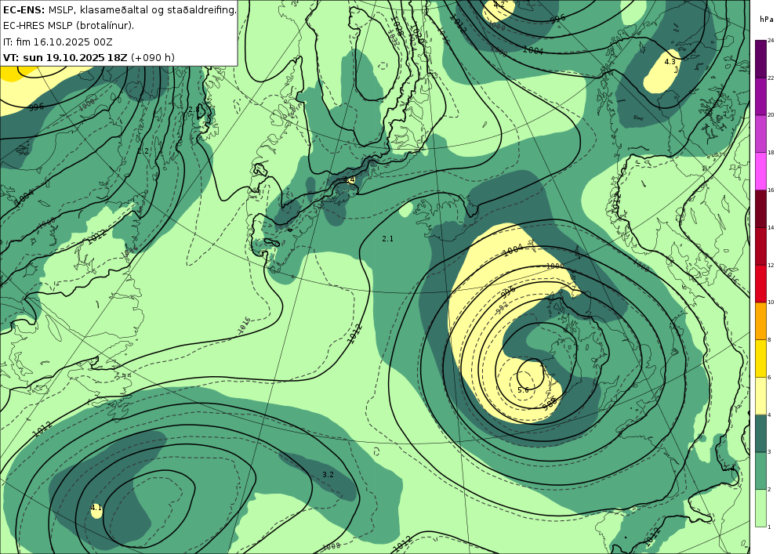This screenshot has height=554, width=784.
Task: Click the dark green 3–4 hPa legend segment
Action: coord(760,433)
